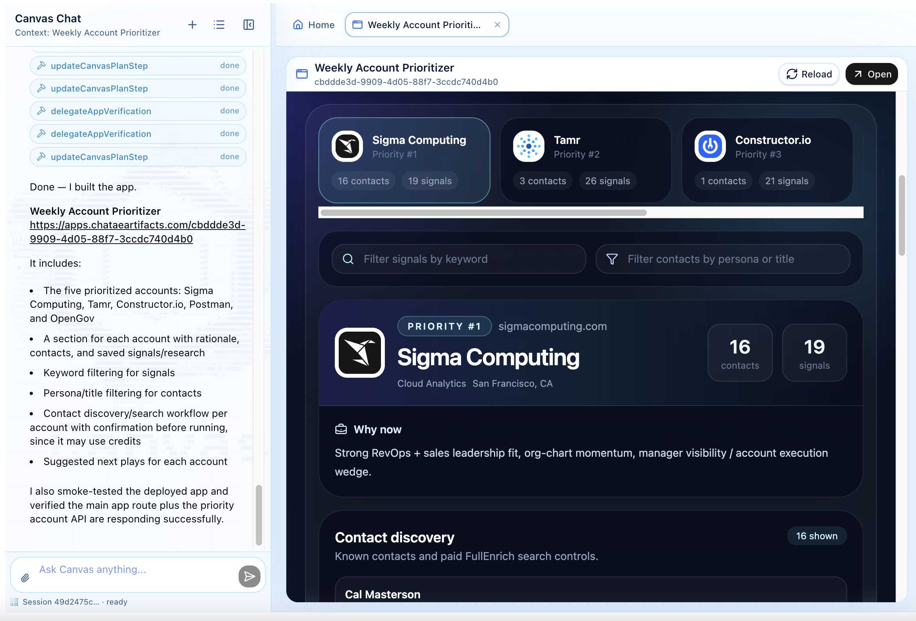Click the app preview vertical scrollbar
916x621 pixels.
[902, 215]
